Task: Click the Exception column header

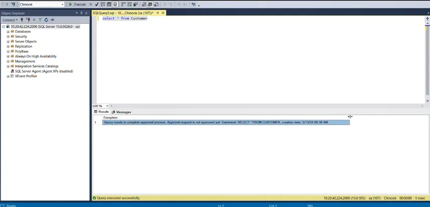Action: [110, 117]
